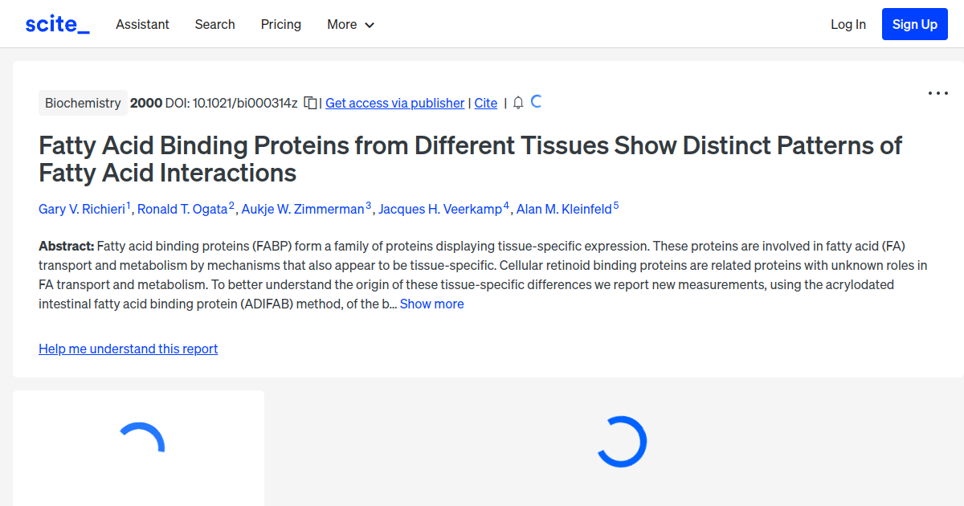Screen dimensions: 964x506
Task: Copy the DOI with the copy icon
Action: tap(310, 103)
